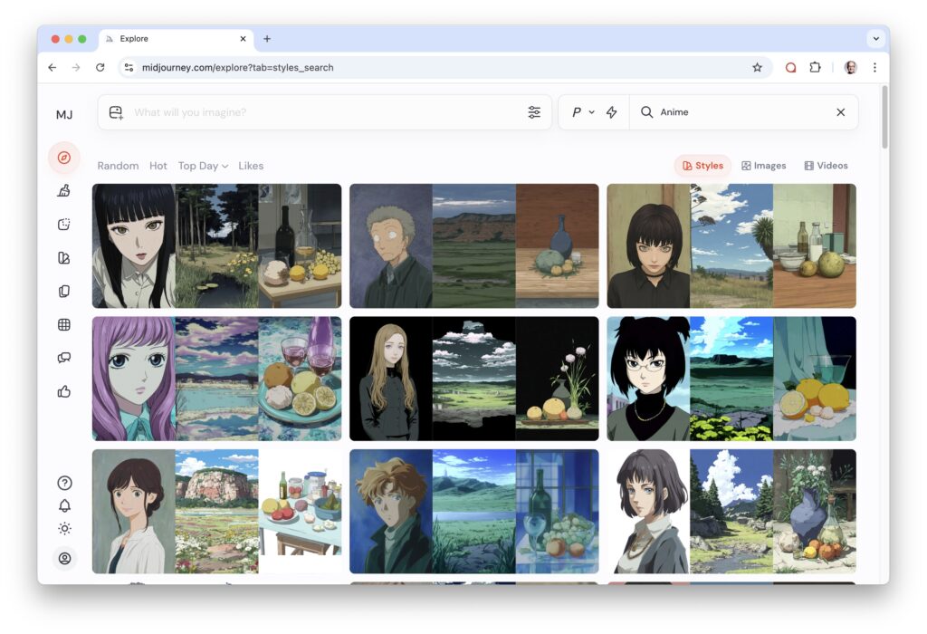
Task: Open the notifications bell icon
Action: [64, 505]
